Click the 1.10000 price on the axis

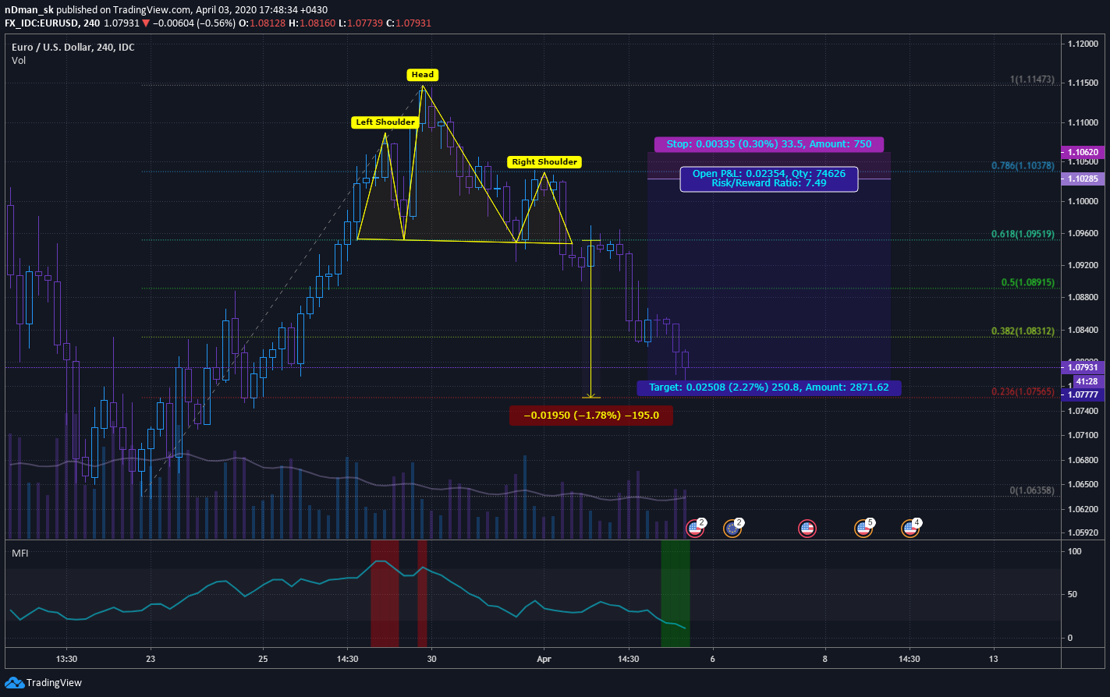pyautogui.click(x=1082, y=201)
